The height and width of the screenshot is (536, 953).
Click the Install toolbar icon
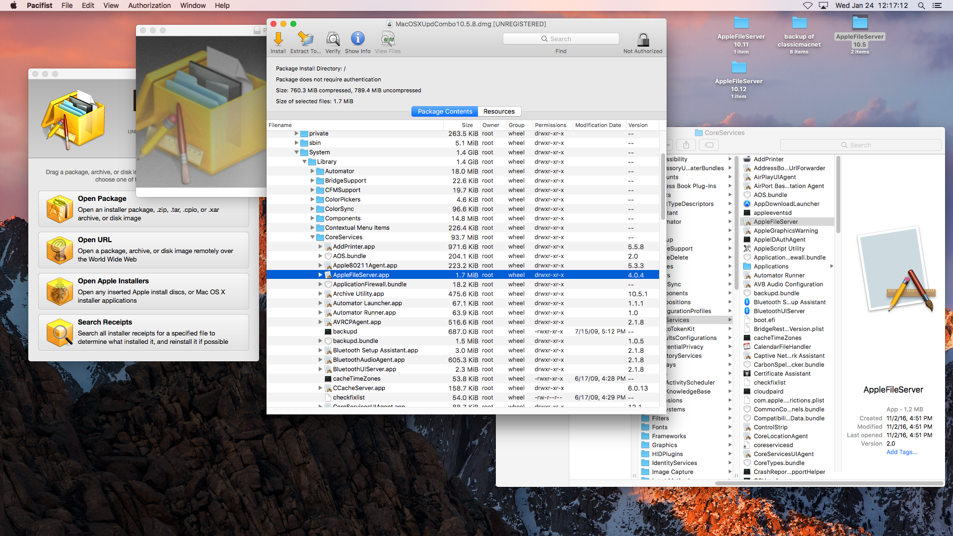pos(278,39)
